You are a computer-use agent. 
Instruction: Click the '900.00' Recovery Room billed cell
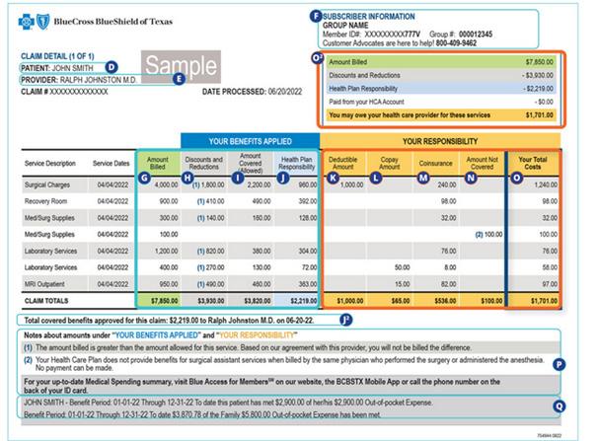point(169,201)
